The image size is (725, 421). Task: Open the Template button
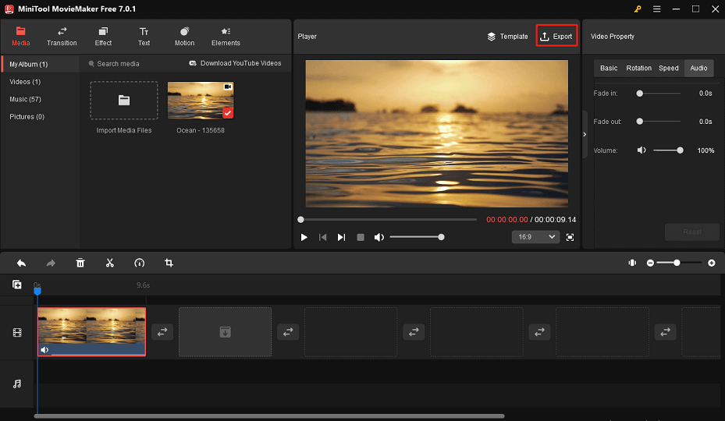pos(508,37)
